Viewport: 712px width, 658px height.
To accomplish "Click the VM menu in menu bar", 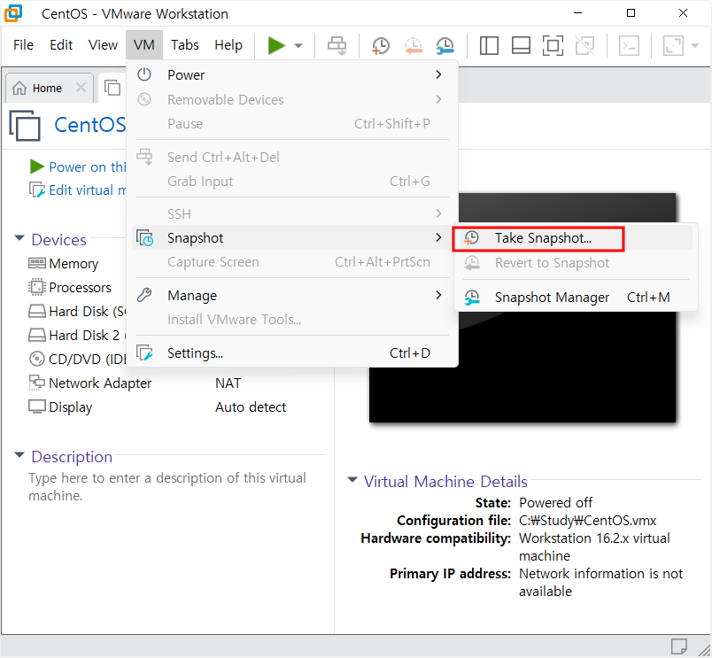I will pos(144,45).
